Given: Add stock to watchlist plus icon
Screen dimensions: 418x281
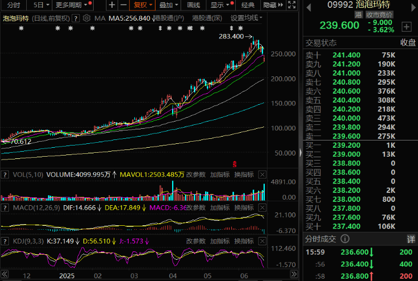Looking at the screenshot, I should [406, 27].
